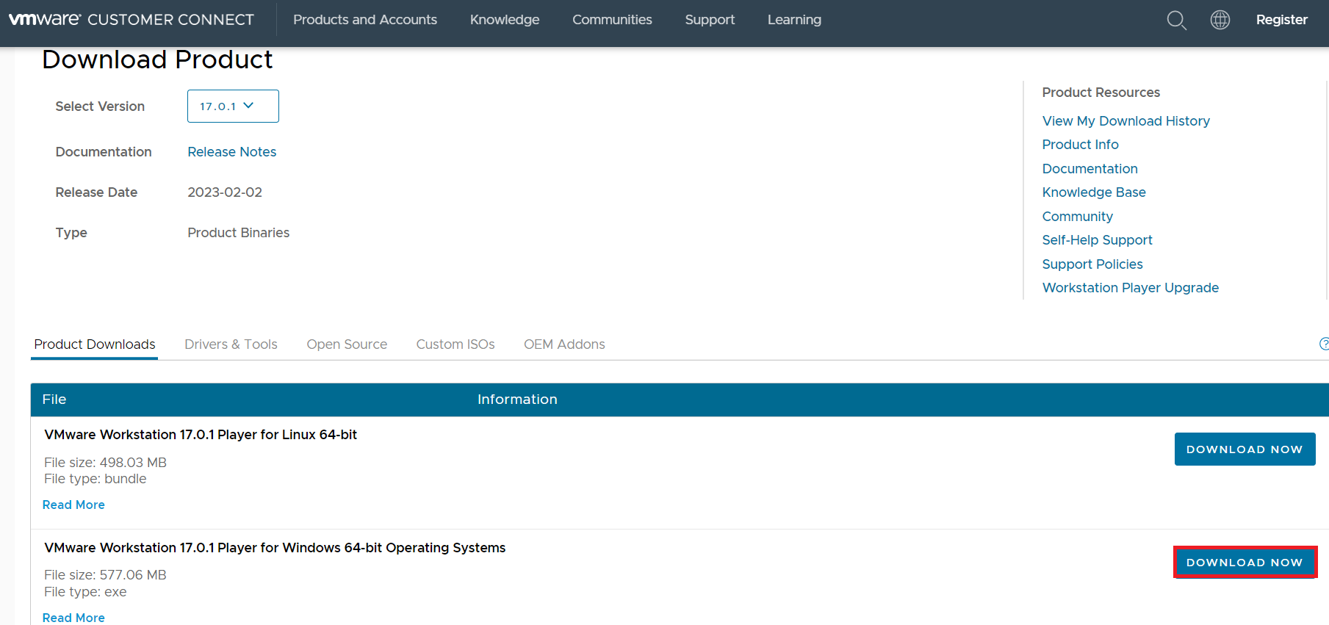Click the Information column header
The width and height of the screenshot is (1329, 625).
[x=517, y=400]
